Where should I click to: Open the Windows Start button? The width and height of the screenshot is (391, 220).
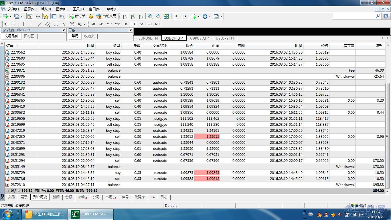click(x=7, y=214)
